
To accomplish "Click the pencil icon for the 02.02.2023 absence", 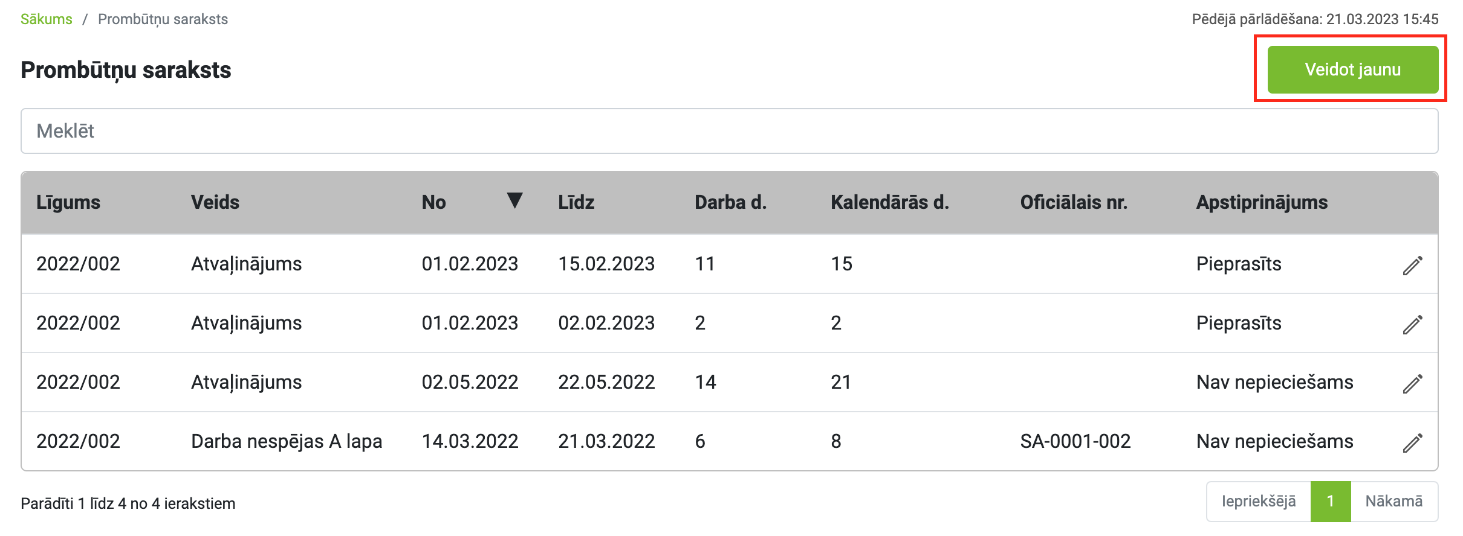I will pos(1412,324).
